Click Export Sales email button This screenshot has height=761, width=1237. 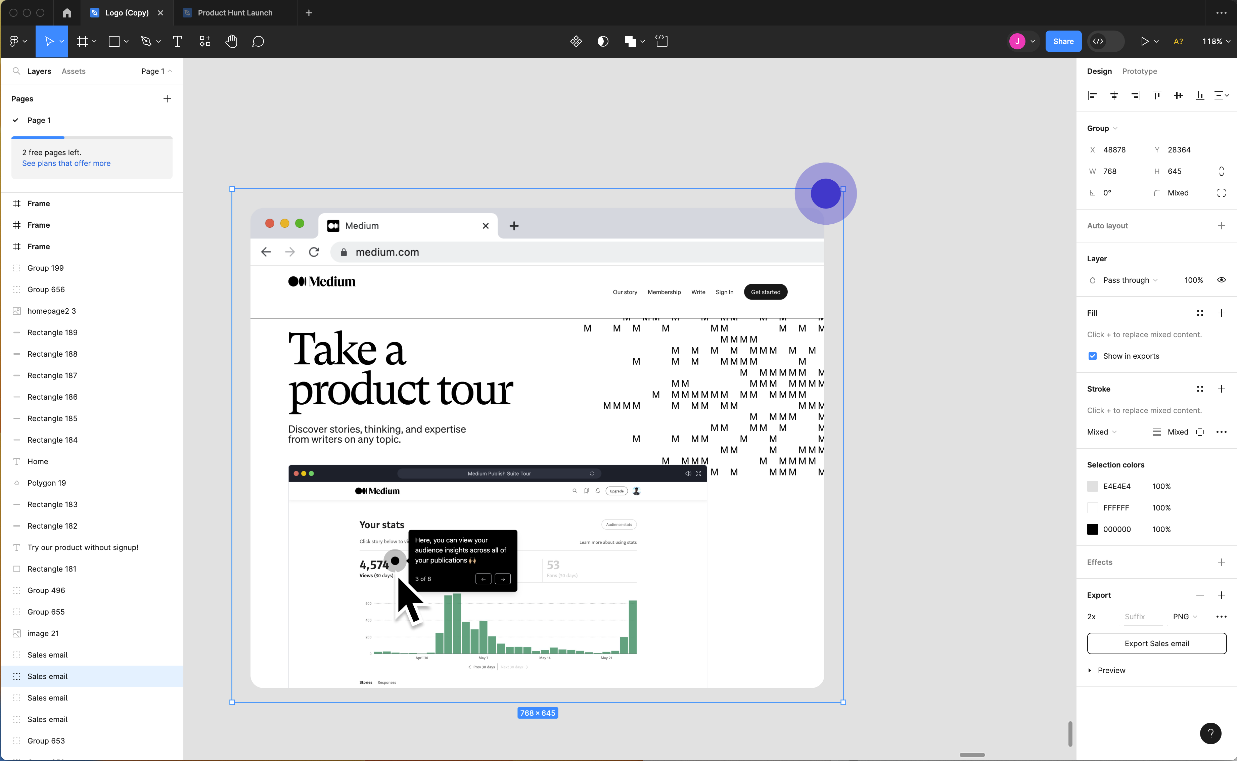1156,643
